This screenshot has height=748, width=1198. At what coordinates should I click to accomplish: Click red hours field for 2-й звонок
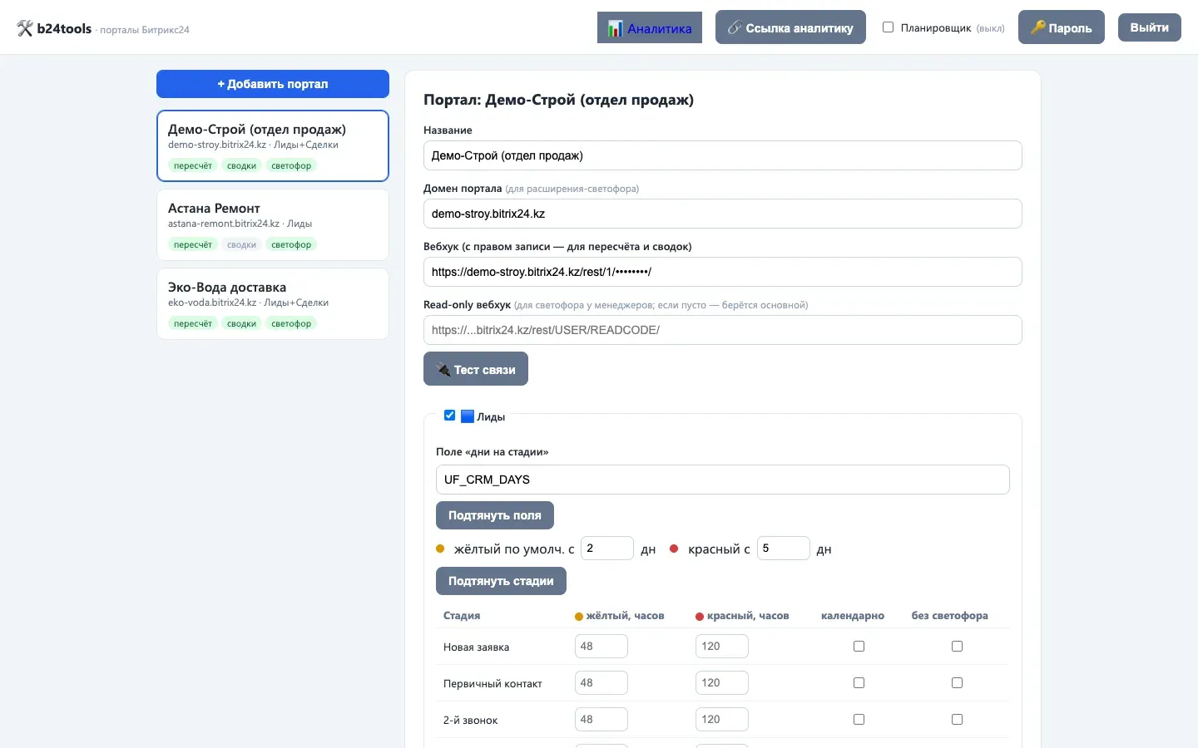click(721, 720)
